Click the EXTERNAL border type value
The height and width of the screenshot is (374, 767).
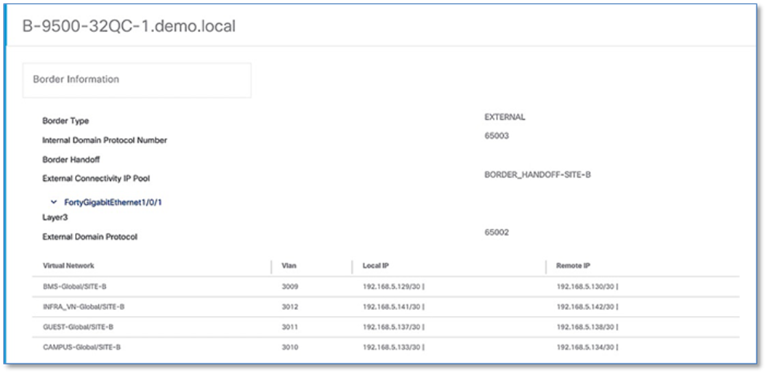505,118
